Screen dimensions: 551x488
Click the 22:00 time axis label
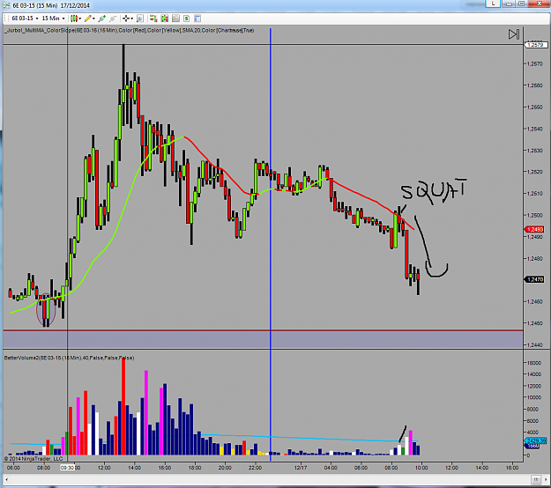pyautogui.click(x=255, y=468)
